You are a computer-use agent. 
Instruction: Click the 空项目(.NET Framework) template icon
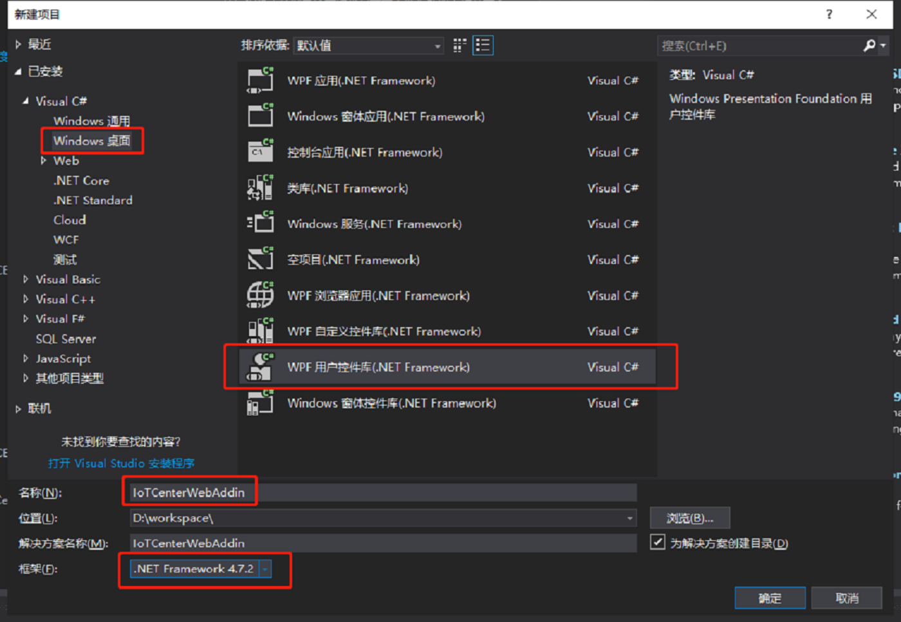(x=261, y=259)
